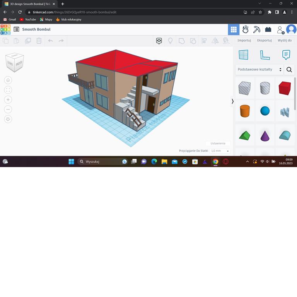Click the Eksportuj button

(265, 40)
